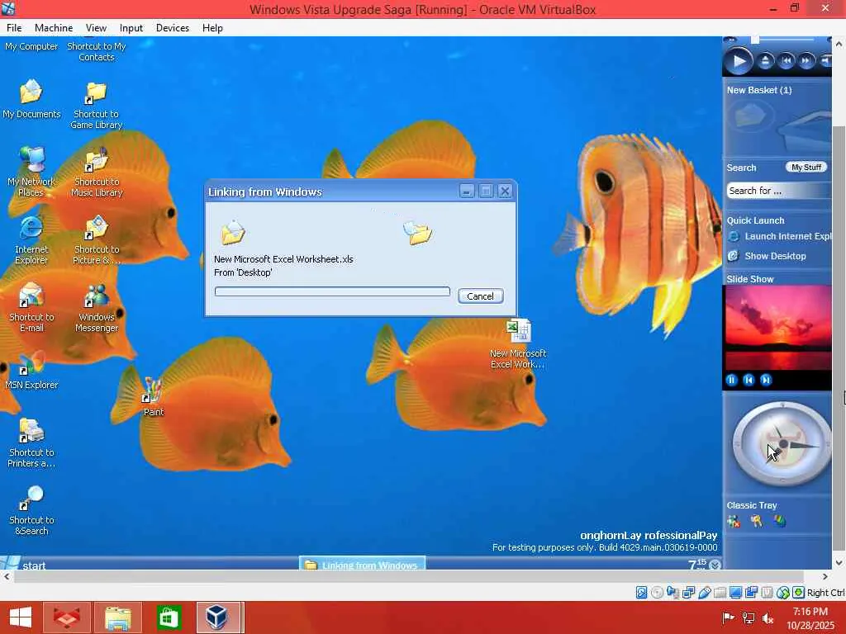Image resolution: width=846 pixels, height=634 pixels.
Task: Open File Explorer from host taskbar
Action: [x=118, y=617]
